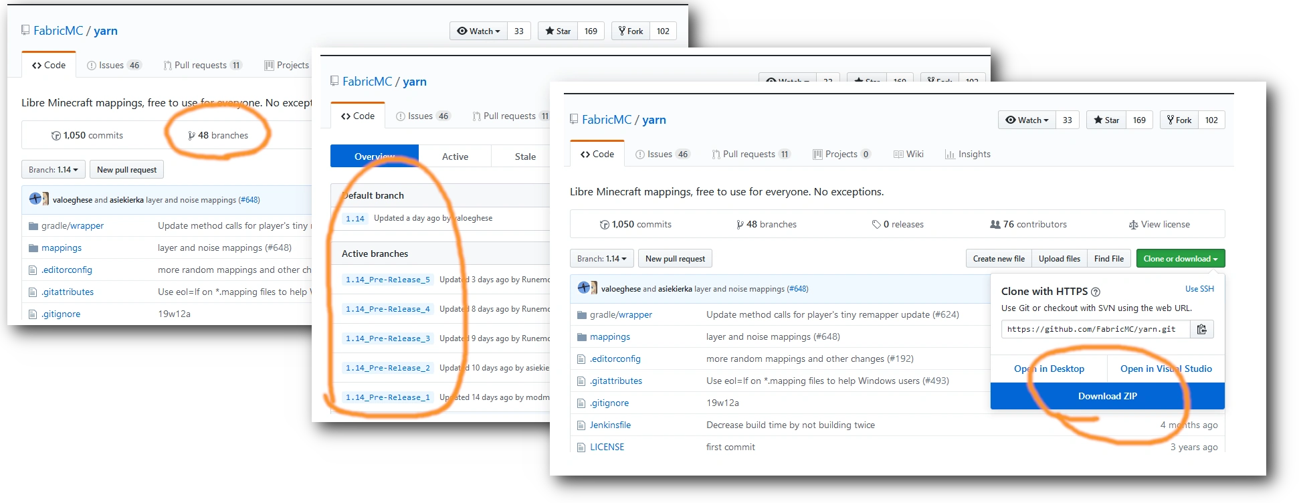Click the commit author avatar in the front window
1299x503 pixels.
[x=587, y=288]
